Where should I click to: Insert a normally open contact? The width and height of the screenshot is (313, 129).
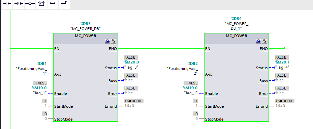7,4
